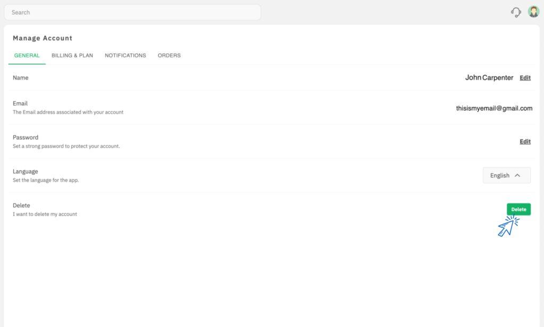Click the headset support icon
This screenshot has width=544, height=327.
coord(515,12)
